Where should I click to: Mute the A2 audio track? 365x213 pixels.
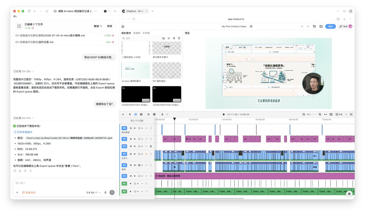click(131, 191)
